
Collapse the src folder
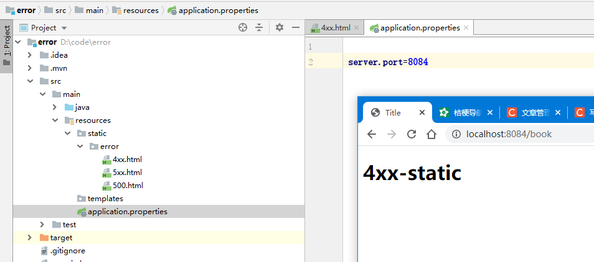pos(30,81)
